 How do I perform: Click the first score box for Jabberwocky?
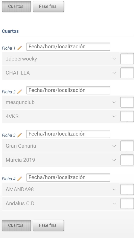124,59
